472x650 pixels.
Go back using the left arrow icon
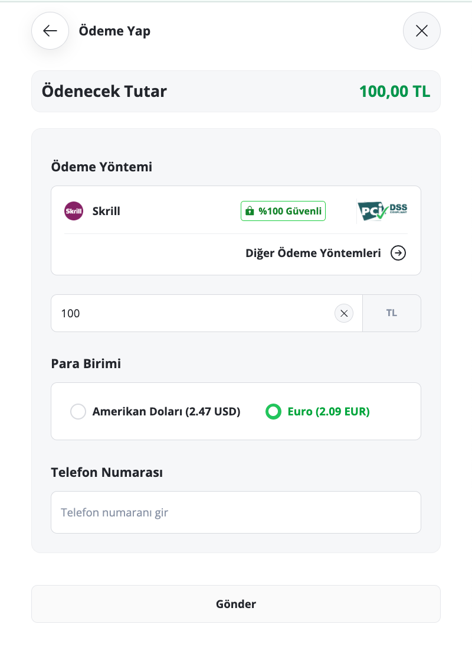click(50, 31)
